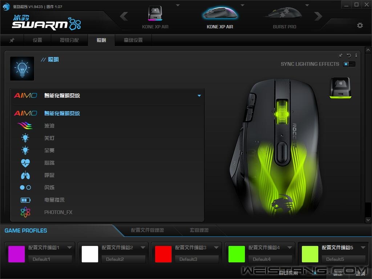Open the 宏管理器 macro manager tab
The width and height of the screenshot is (372, 279).
(199, 230)
